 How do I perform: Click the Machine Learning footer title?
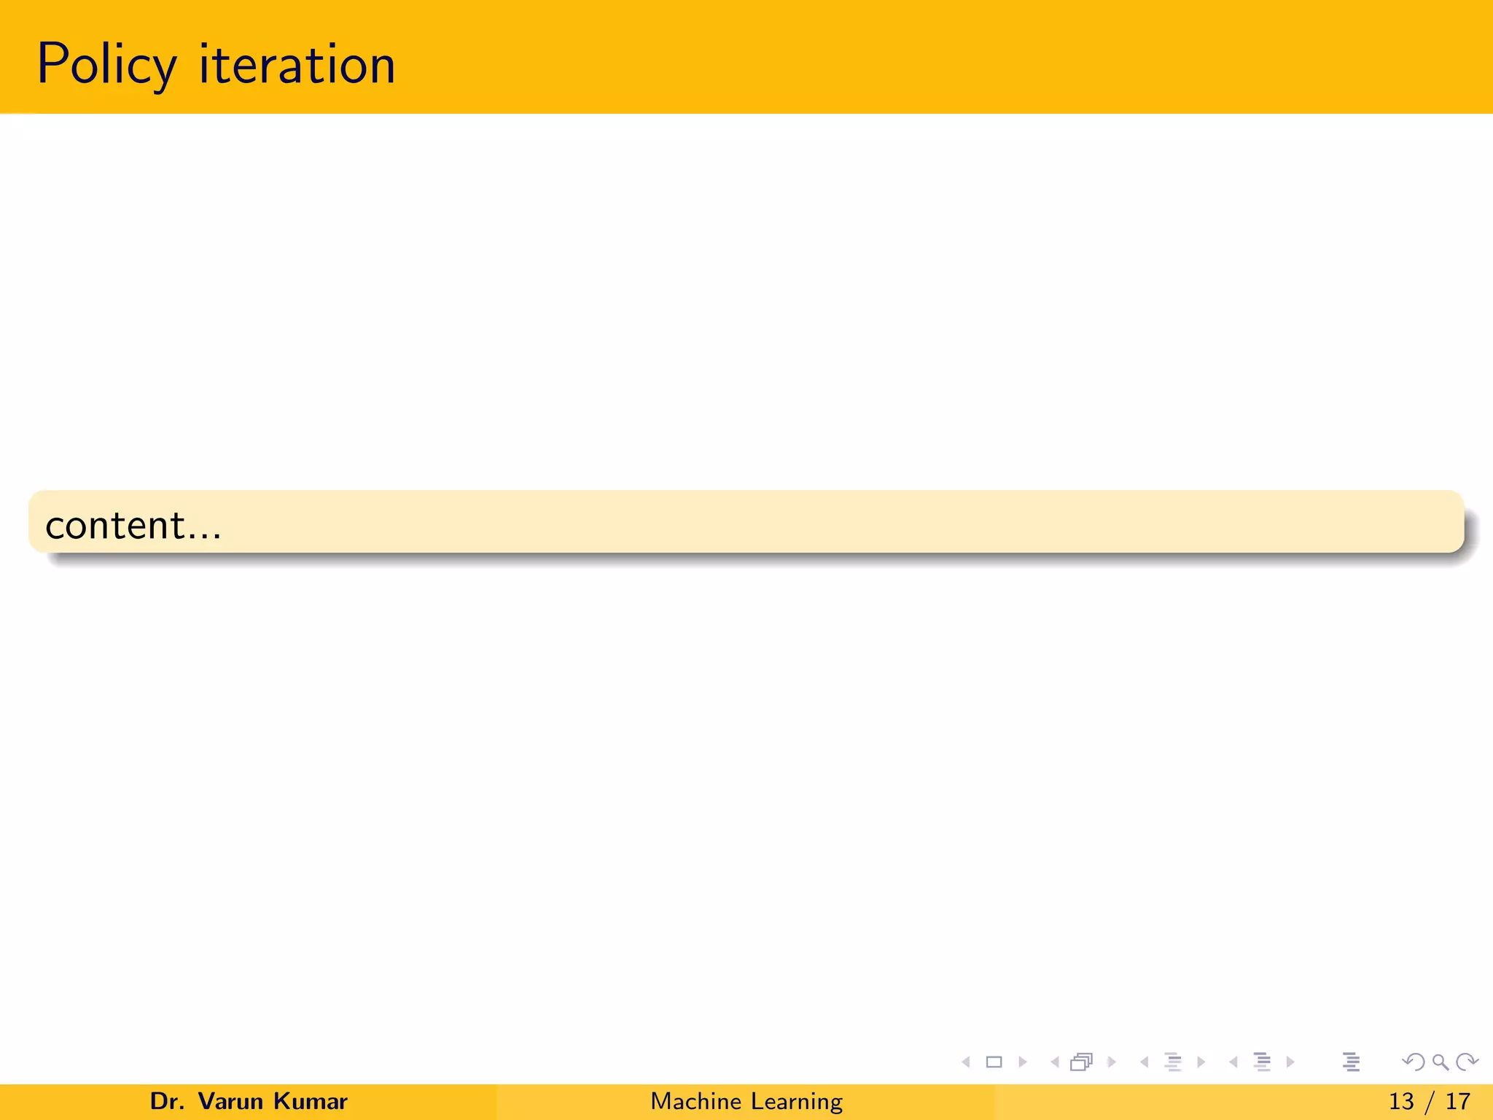tap(746, 1101)
